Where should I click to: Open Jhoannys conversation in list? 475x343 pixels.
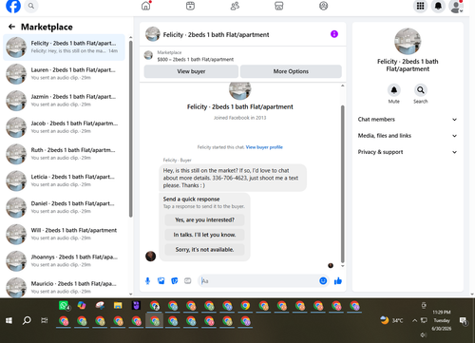[65, 261]
